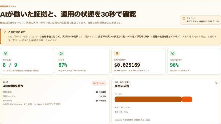The width and height of the screenshot is (221, 124).
Task: Click the lightbulb icon beside この数字の見方
Action: point(5,32)
